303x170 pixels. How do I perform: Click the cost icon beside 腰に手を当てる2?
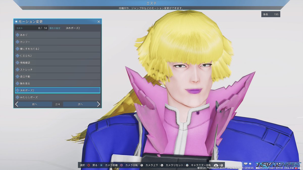[17, 49]
